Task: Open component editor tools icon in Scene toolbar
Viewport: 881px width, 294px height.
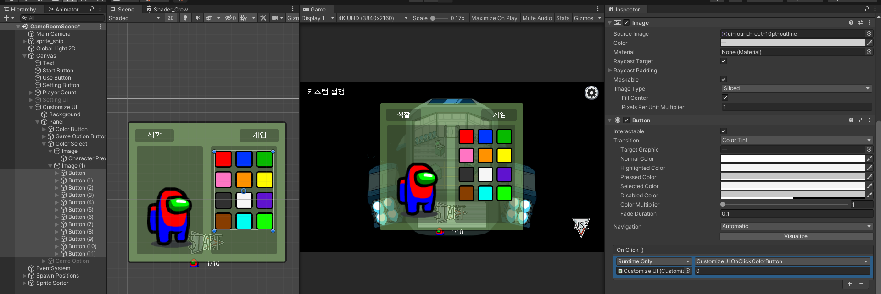Action: click(263, 18)
